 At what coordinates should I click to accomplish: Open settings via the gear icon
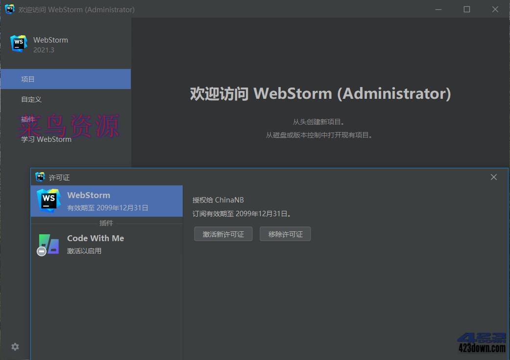click(15, 346)
